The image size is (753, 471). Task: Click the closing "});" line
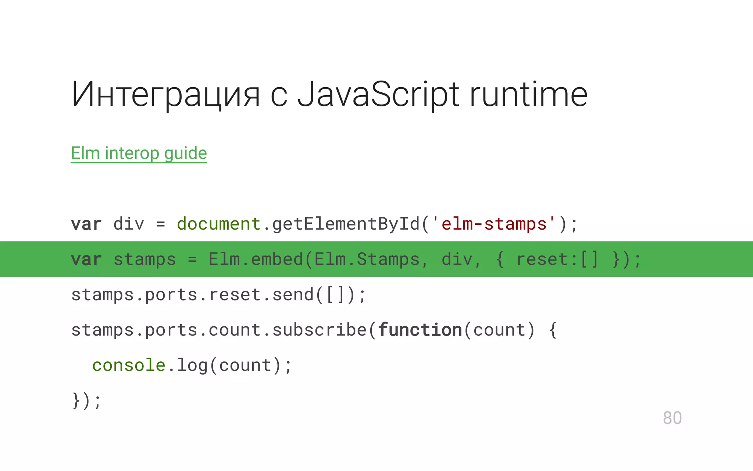click(x=86, y=401)
